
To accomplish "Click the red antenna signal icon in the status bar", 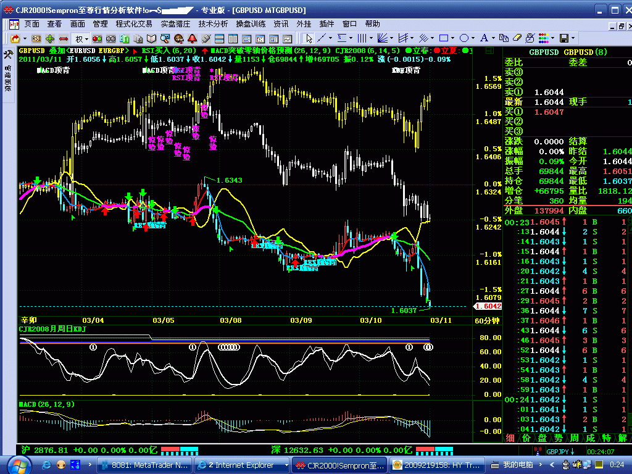I will 538,451.
